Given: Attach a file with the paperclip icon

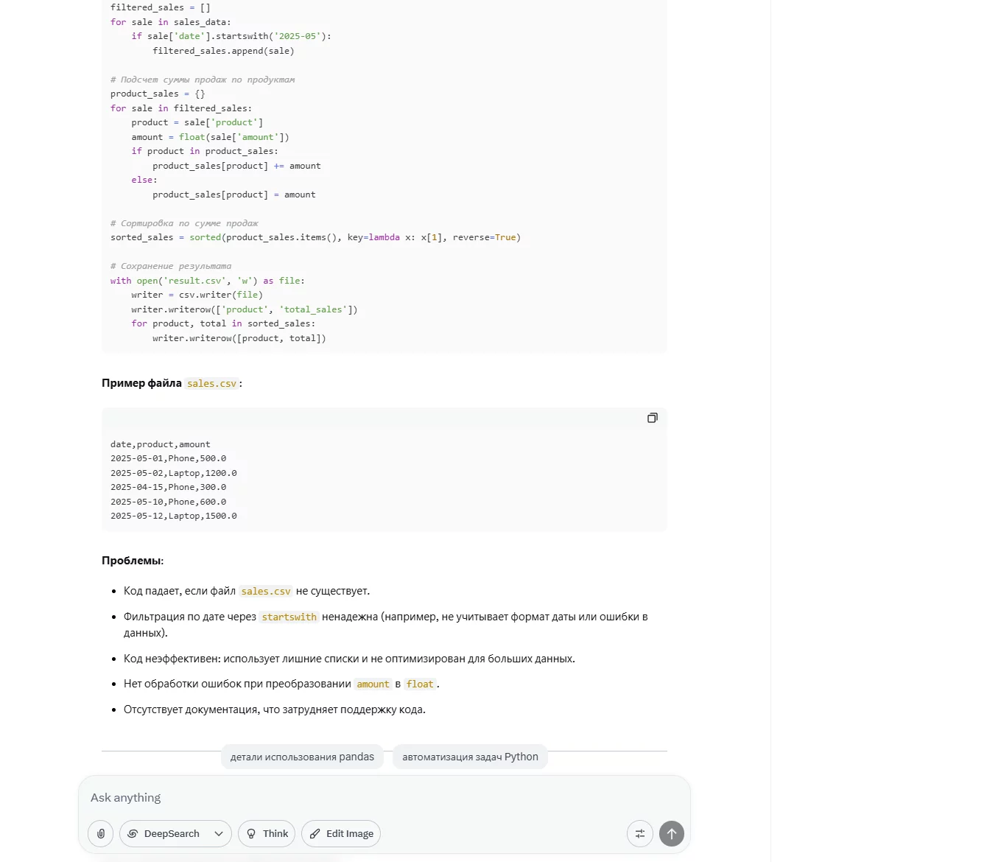Looking at the screenshot, I should click(x=101, y=834).
